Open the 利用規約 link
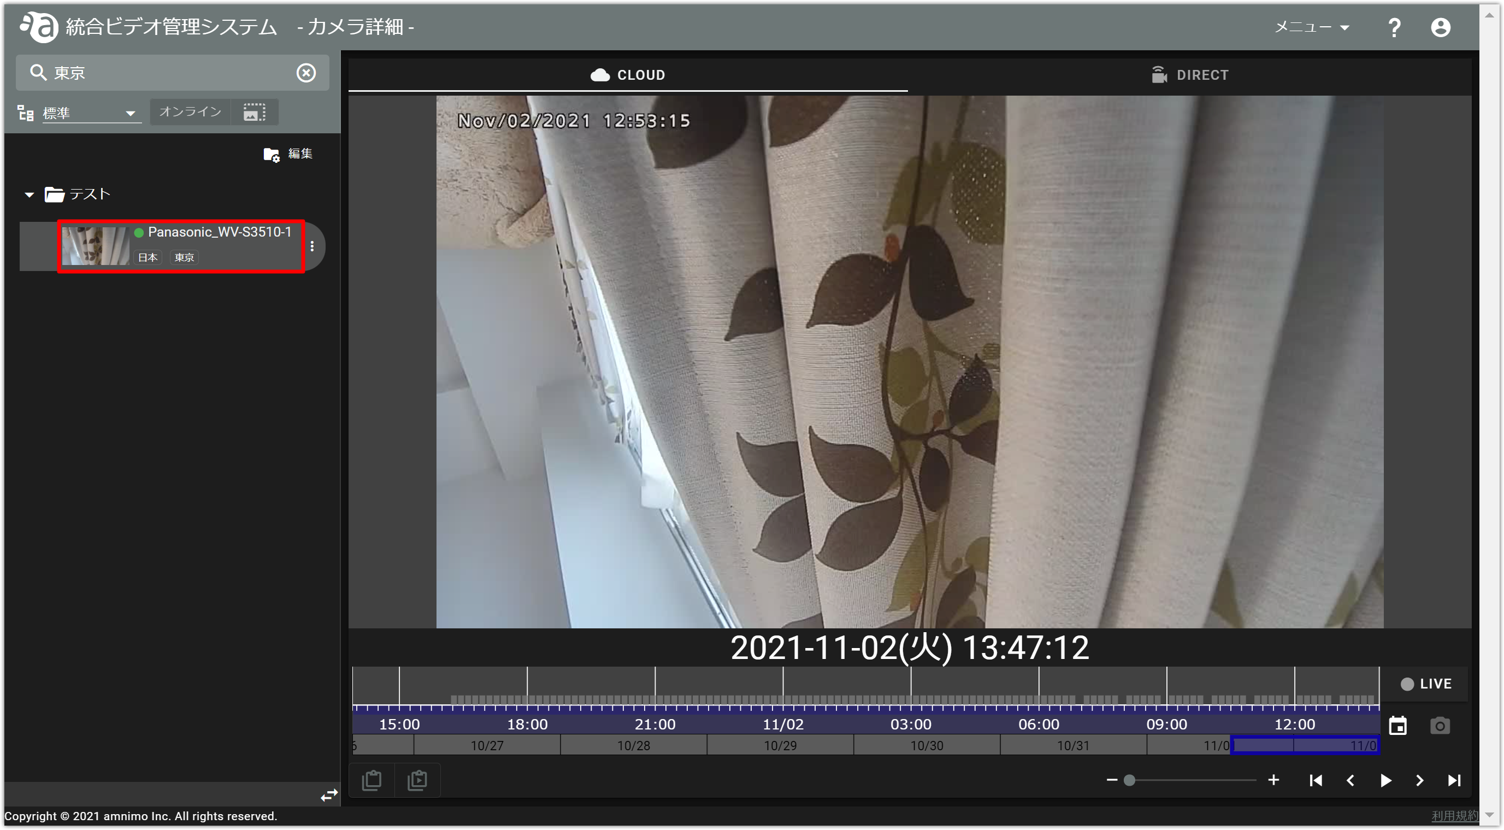This screenshot has height=830, width=1504. coord(1454,815)
